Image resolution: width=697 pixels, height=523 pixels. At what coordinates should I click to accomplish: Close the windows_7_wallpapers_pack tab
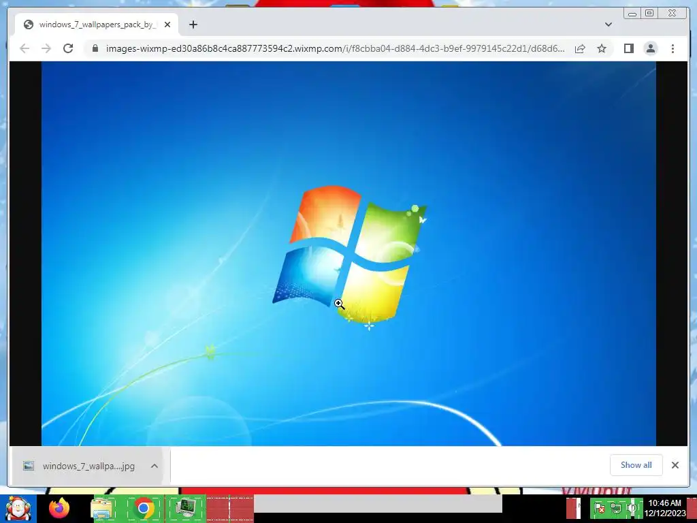(167, 25)
